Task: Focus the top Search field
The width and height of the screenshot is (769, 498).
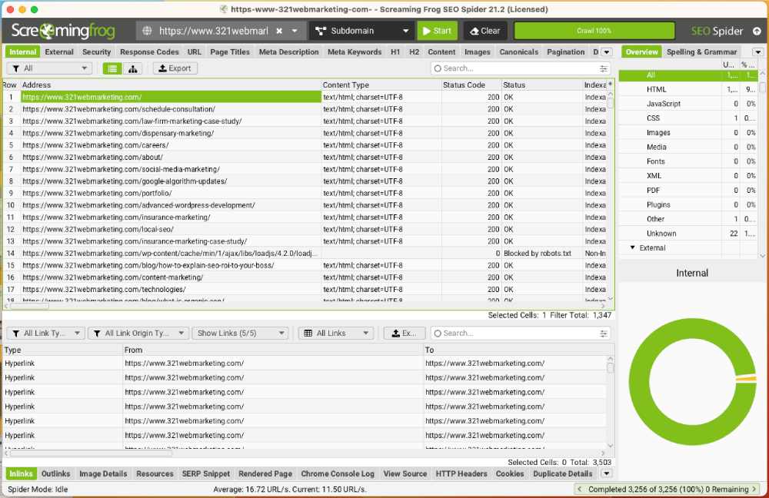Action: point(515,68)
